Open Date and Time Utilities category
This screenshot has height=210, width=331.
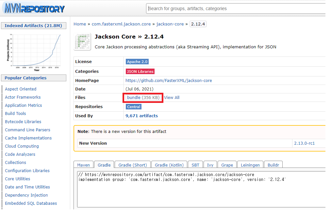tap(27, 187)
